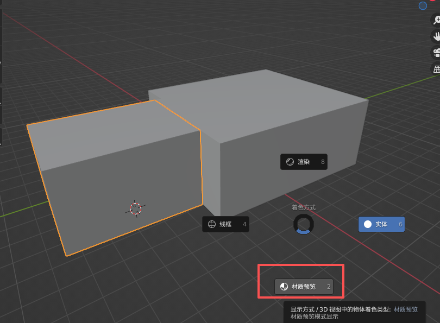Click the zoom magnifier viewport icon

point(436,20)
